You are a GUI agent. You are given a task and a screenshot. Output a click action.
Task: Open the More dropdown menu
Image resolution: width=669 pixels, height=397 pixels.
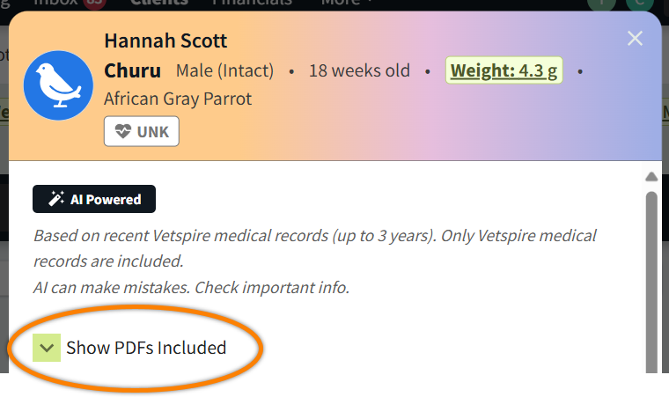[342, 3]
